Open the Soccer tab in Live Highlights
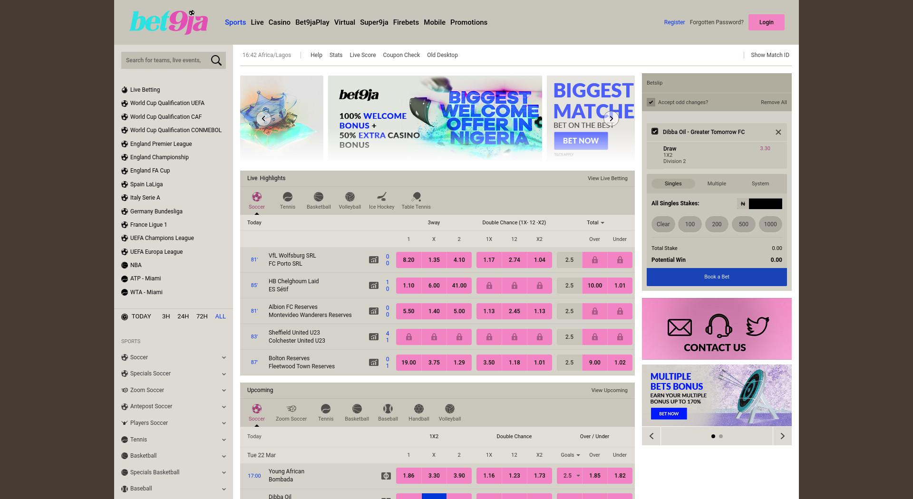Viewport: 913px width, 499px height. (256, 201)
